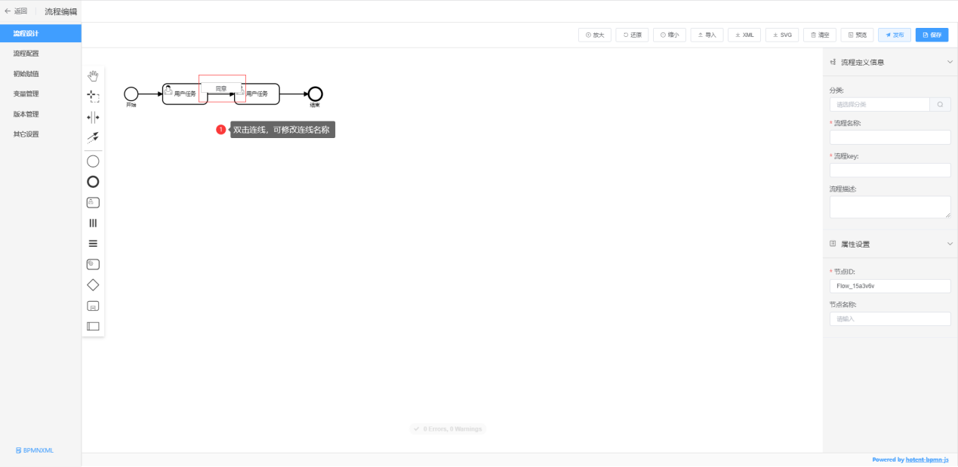Download the diagram as XML
This screenshot has height=467, width=958.
point(744,35)
